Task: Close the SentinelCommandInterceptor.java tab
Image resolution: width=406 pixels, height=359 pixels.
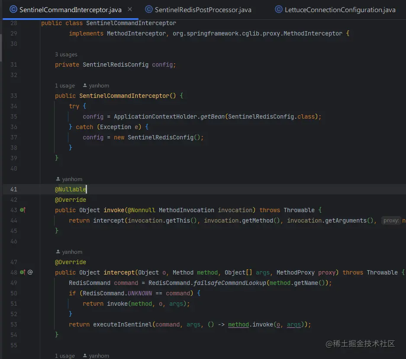Action: 130,10
